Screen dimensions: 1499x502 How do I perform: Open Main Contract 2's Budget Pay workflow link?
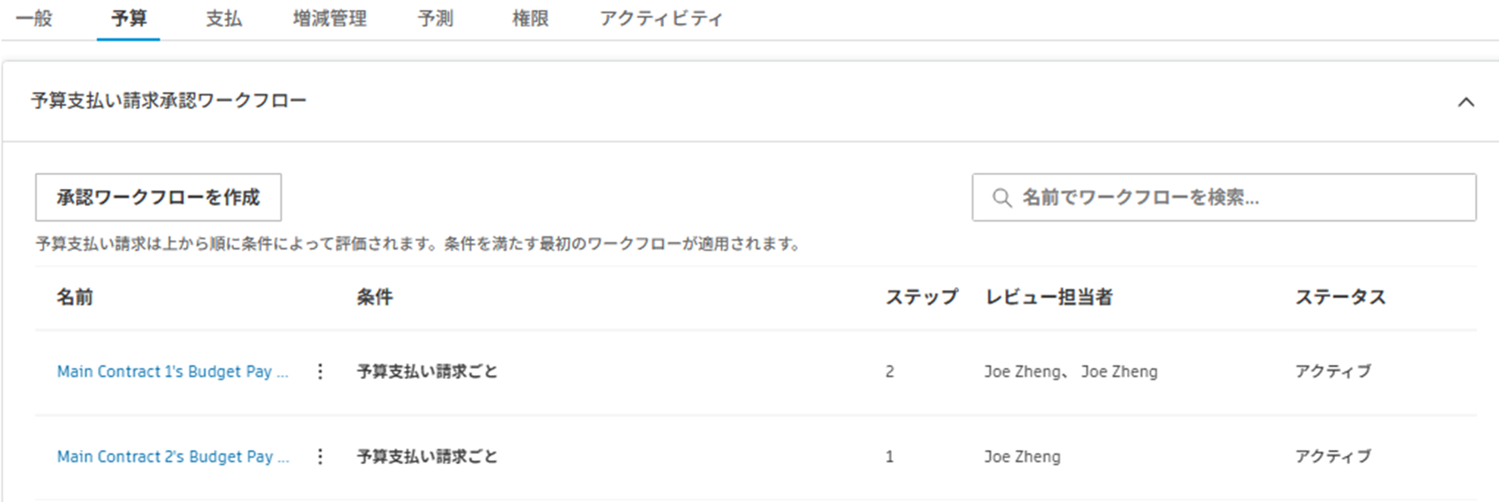click(173, 456)
